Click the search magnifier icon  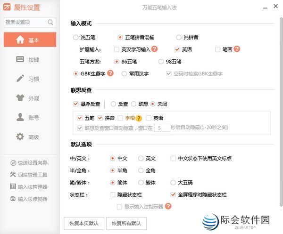pyautogui.click(x=50, y=22)
